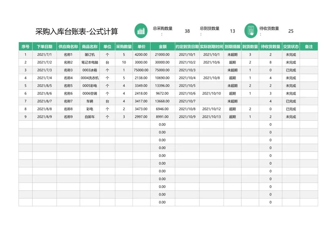Select actual date cell 2021/10/12
The height and width of the screenshot is (226, 333).
[x=212, y=109]
